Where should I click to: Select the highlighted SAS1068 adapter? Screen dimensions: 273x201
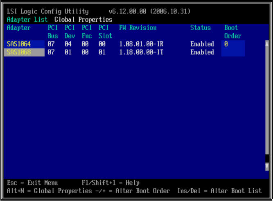(x=24, y=52)
